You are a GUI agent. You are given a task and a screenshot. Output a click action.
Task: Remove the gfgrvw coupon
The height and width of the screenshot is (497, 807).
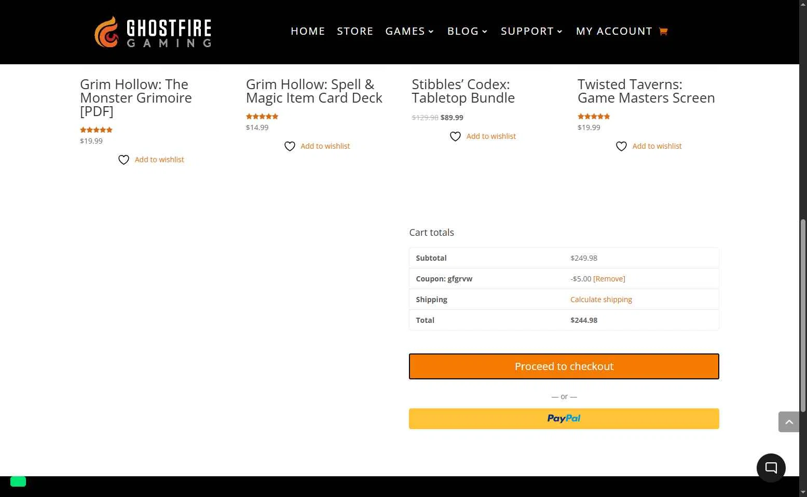point(609,279)
